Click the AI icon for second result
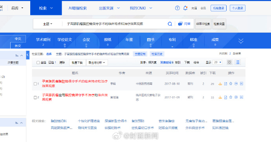271x142 pixels. coord(242,97)
